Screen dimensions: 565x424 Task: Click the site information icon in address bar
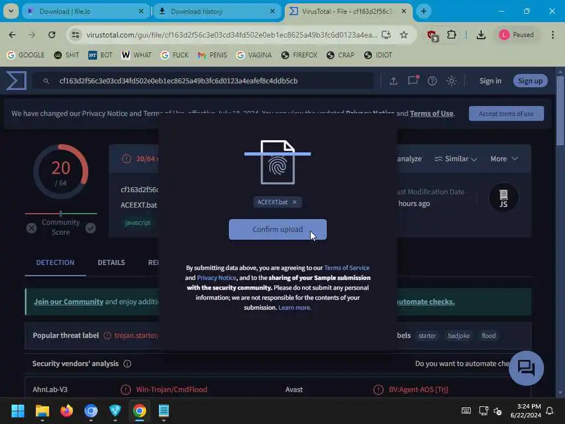pos(75,35)
